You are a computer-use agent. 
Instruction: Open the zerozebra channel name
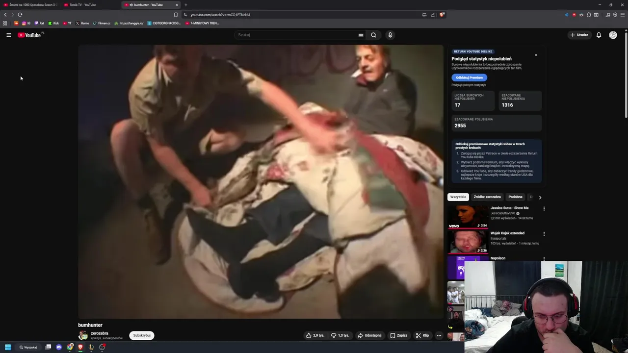100,333
